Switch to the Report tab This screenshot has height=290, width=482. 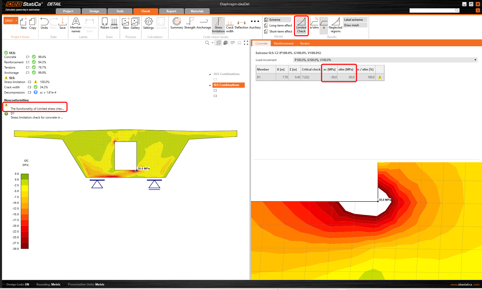pyautogui.click(x=171, y=11)
